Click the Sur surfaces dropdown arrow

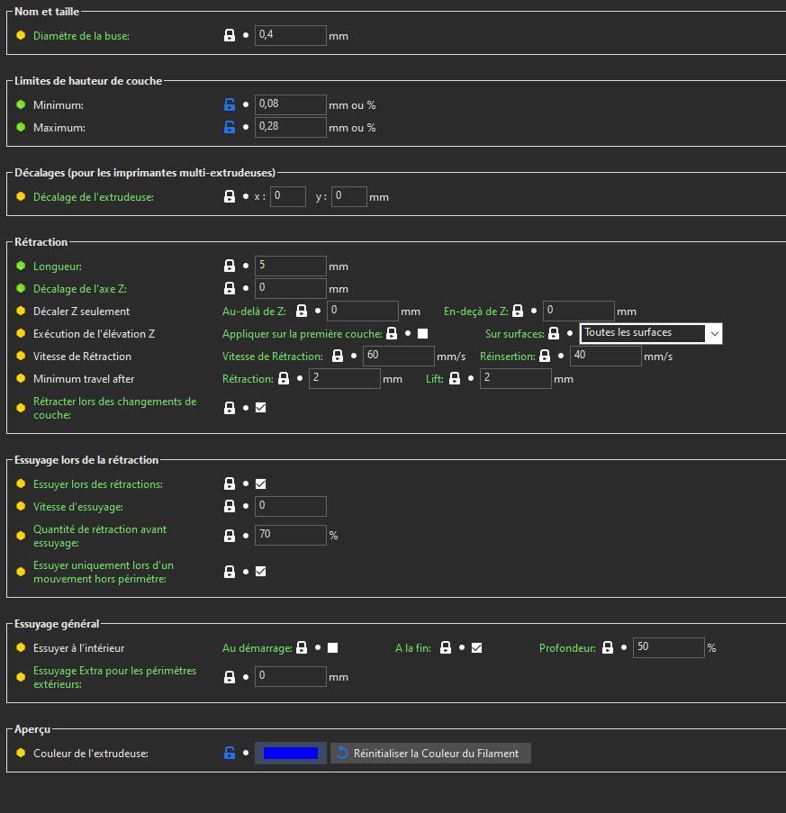tap(714, 333)
